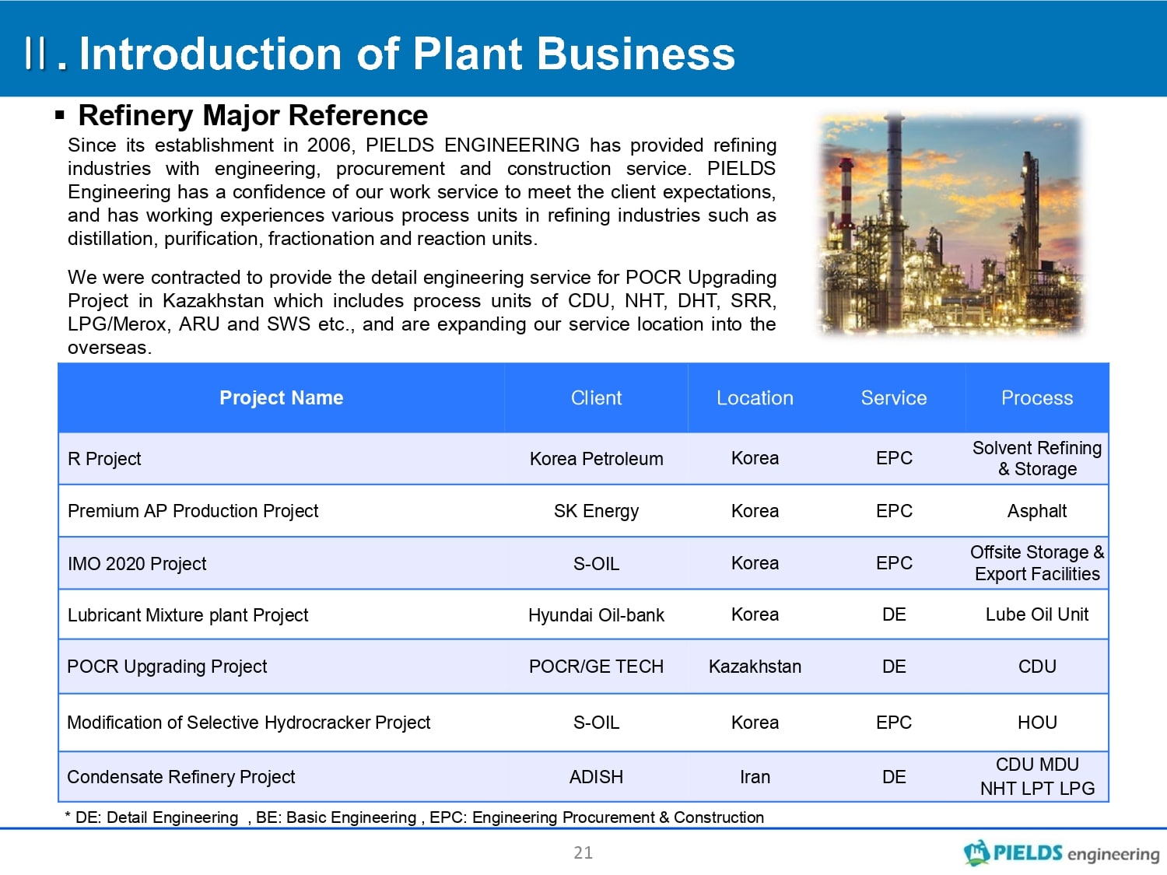Click the paragraph beginning Since its establishment

click(x=422, y=192)
